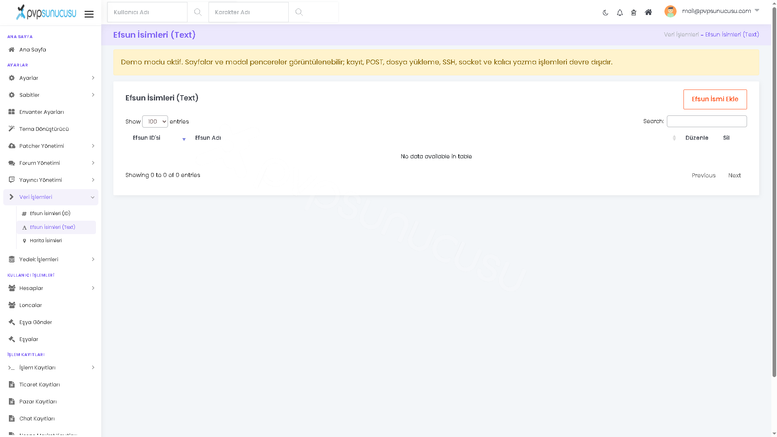Click the page vertical scrollbar
The width and height of the screenshot is (777, 437).
[x=774, y=190]
